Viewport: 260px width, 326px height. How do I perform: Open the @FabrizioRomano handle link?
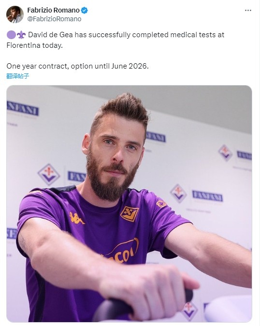click(54, 19)
